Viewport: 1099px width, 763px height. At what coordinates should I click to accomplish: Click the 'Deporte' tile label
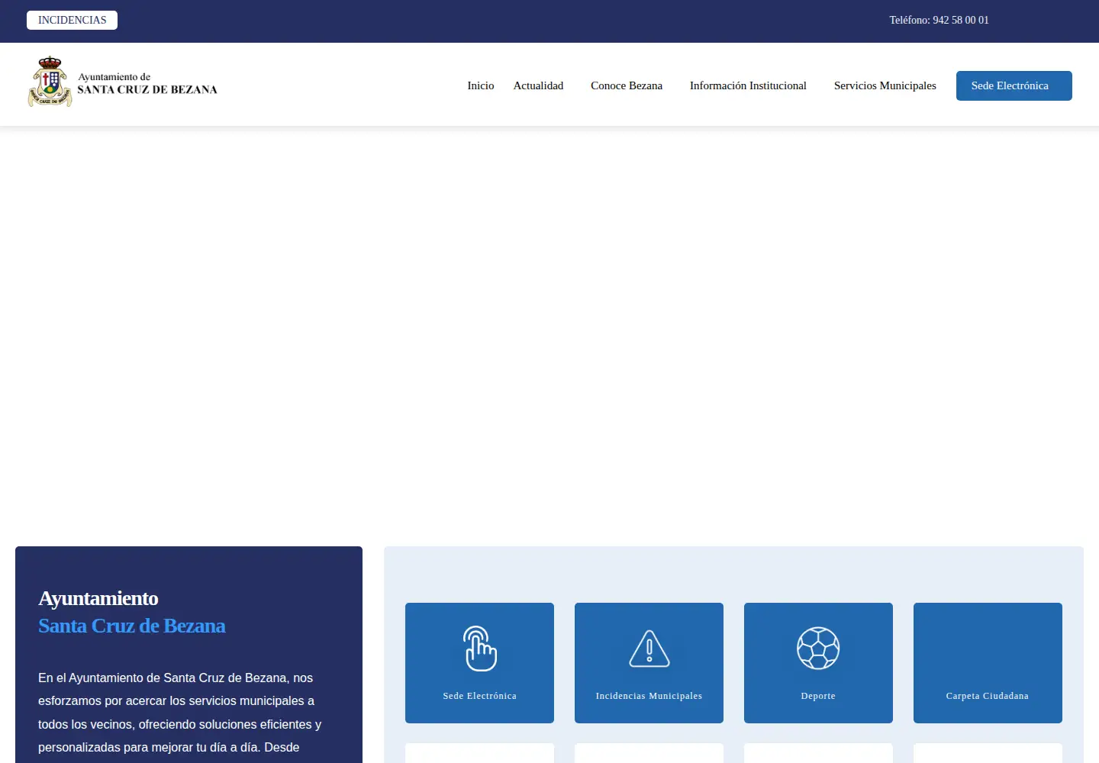coord(818,696)
